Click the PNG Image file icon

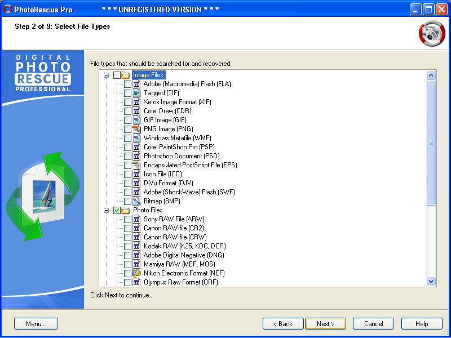pos(136,129)
